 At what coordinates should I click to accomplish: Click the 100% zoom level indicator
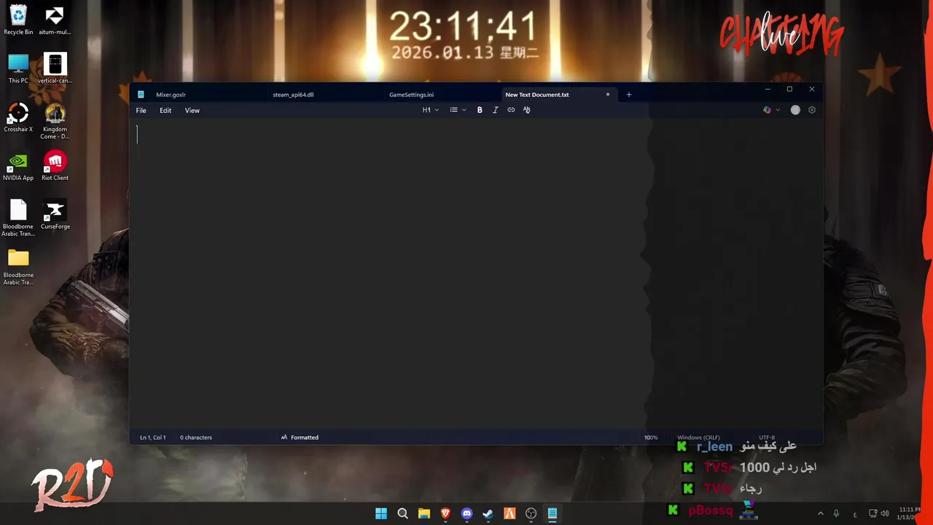651,437
